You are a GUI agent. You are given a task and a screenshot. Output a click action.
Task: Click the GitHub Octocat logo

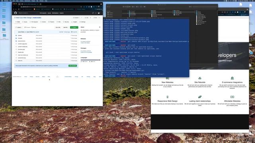[x=16, y=13]
